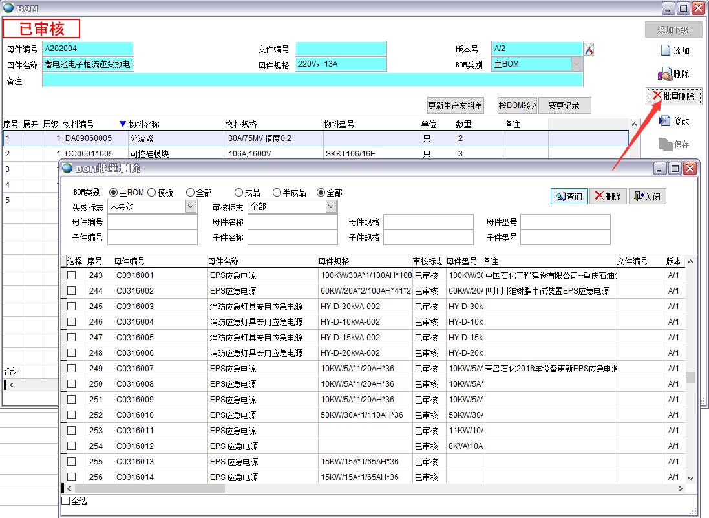709x518 pixels.
Task: Select the 半成品 radio button
Action: [x=277, y=193]
